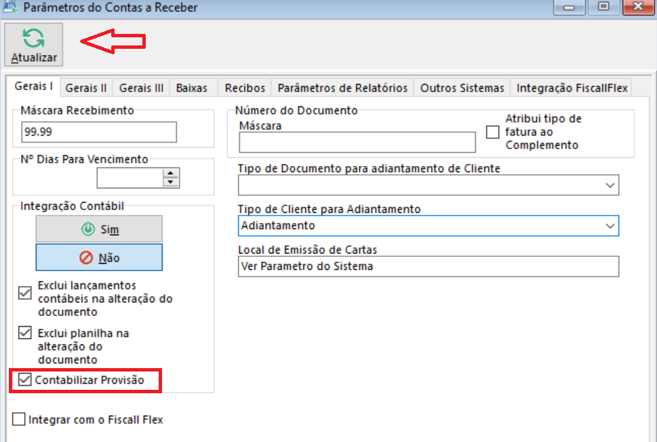Screen dimensions: 657x442
Task: Switch to the Gerais I tab
Action: [x=33, y=86]
